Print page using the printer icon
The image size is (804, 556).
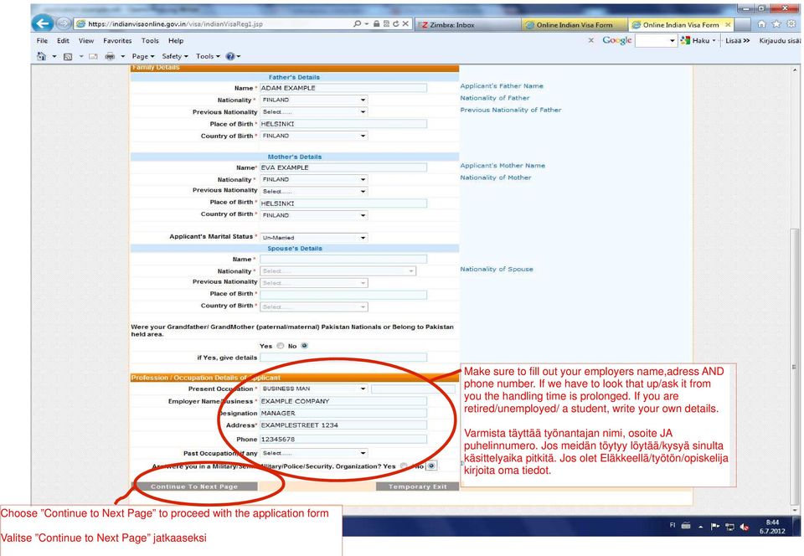pos(110,56)
